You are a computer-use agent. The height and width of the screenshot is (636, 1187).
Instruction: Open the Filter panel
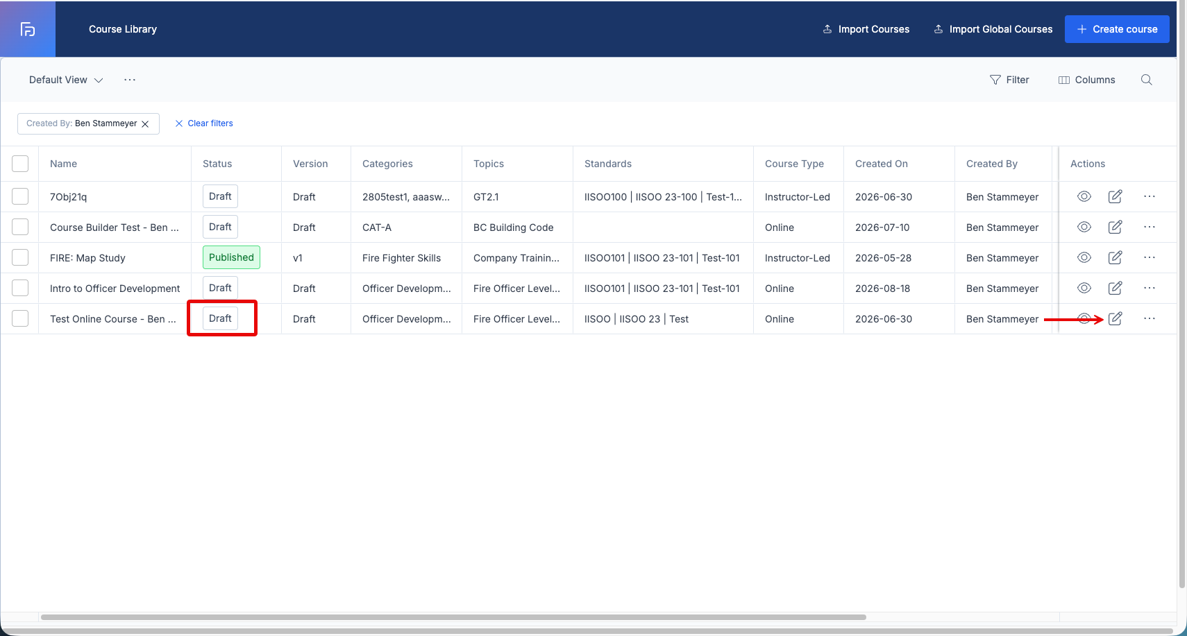pos(1009,80)
